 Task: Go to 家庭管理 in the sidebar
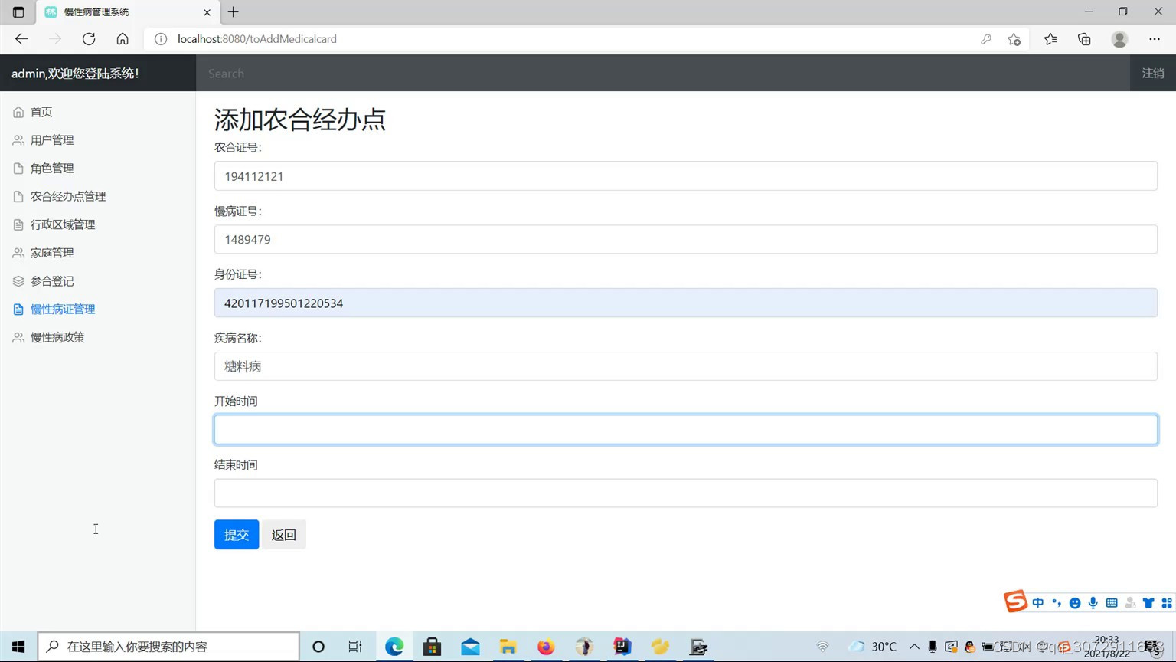coord(51,253)
